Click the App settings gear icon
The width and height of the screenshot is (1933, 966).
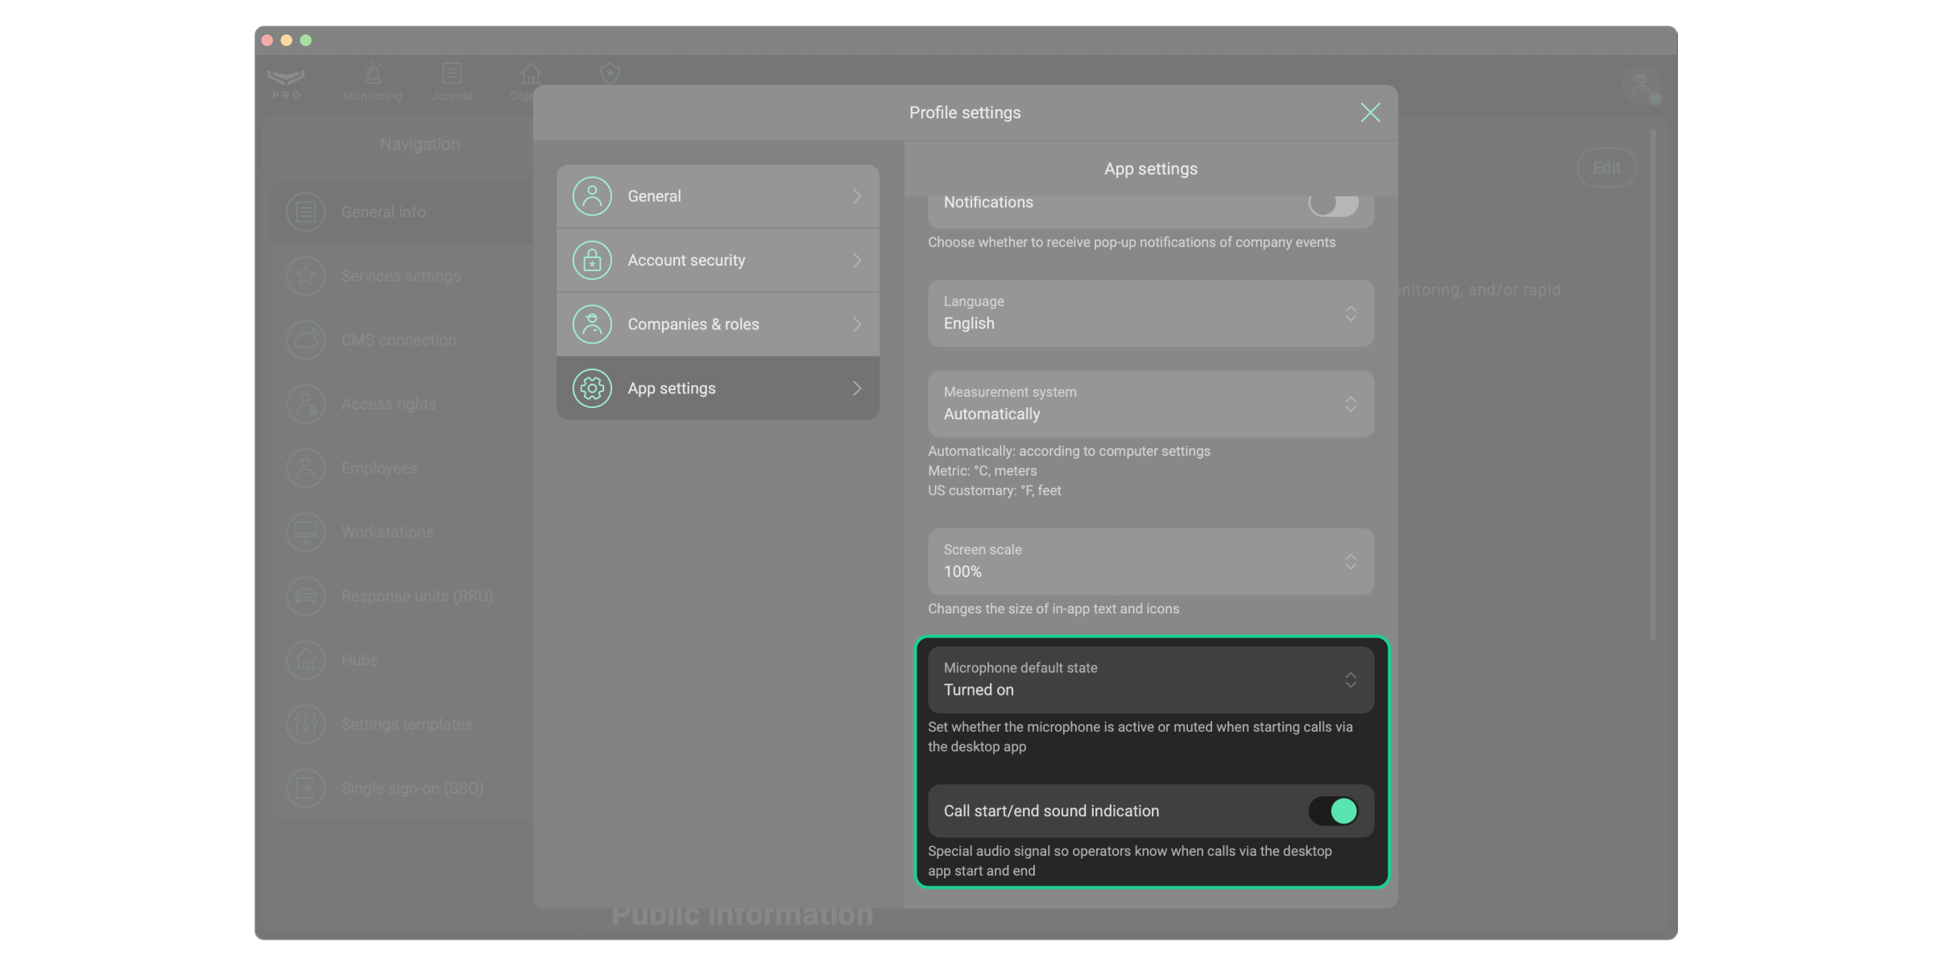coord(592,388)
